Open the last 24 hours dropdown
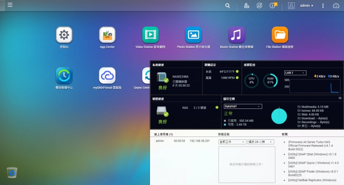The width and height of the screenshot is (344, 185). click(x=261, y=142)
